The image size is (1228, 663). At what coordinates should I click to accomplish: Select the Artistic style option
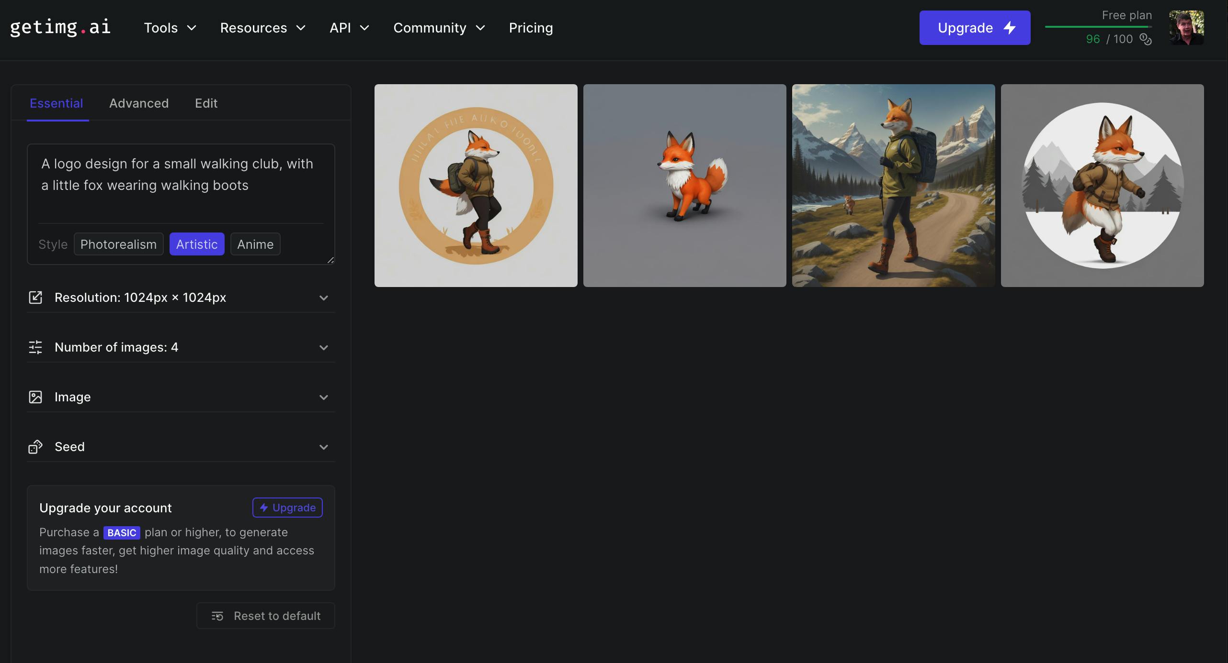click(x=197, y=244)
